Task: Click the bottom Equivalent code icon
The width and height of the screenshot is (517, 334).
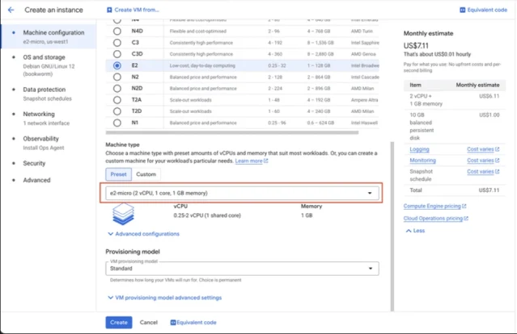Action: (173, 323)
